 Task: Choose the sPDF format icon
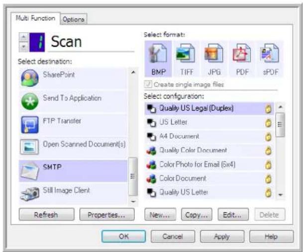coord(270,54)
